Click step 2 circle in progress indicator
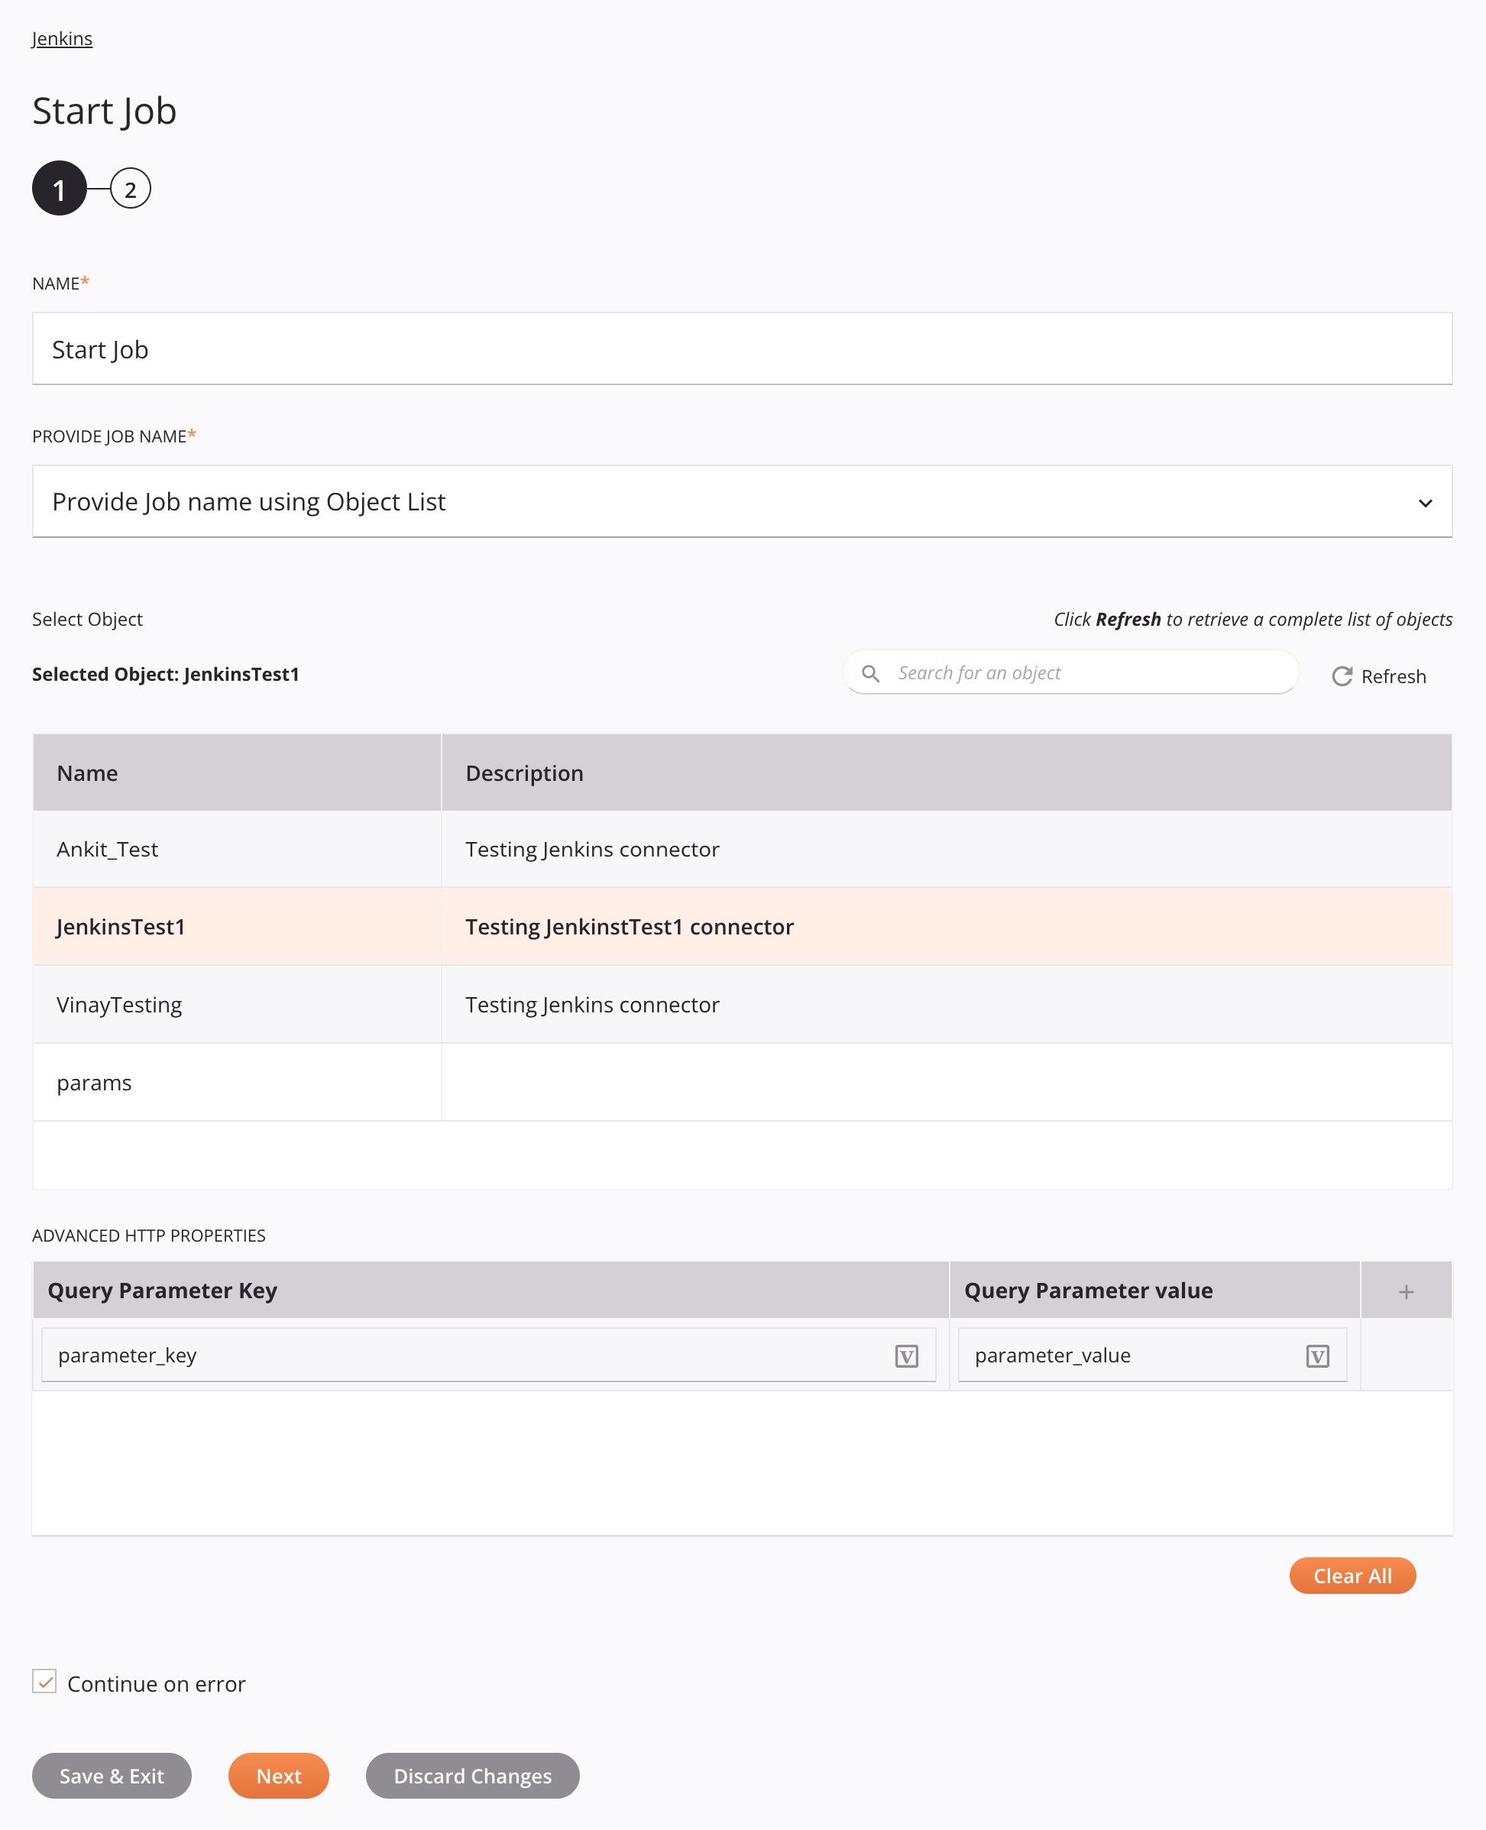Viewport: 1486px width, 1830px height. coord(131,189)
